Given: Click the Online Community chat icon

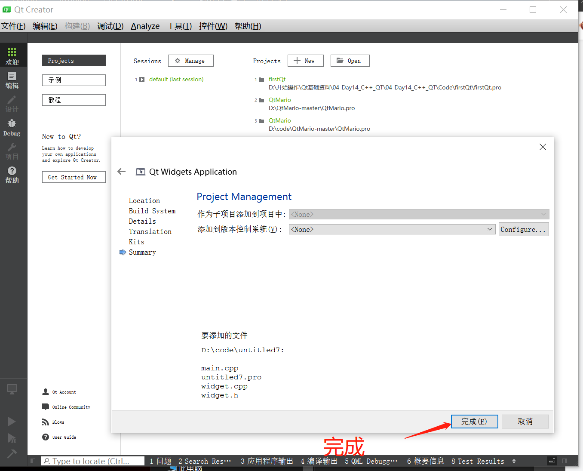Looking at the screenshot, I should [46, 407].
